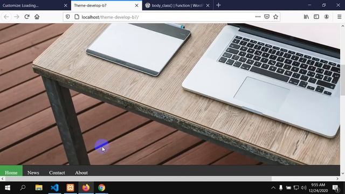This screenshot has width=345, height=194.
Task: Switch to Visual Studio Code
Action: pyautogui.click(x=54, y=188)
